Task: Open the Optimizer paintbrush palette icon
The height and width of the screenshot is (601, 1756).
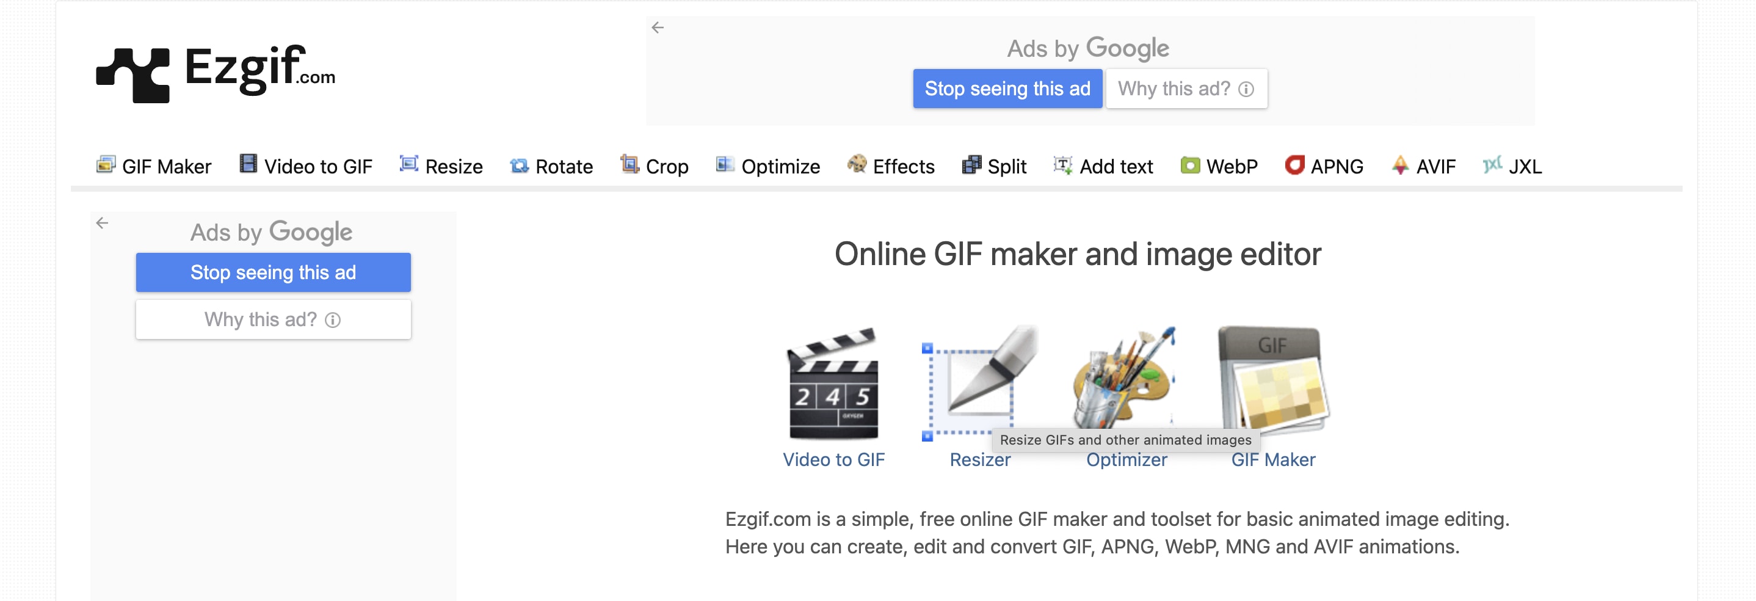Action: click(x=1125, y=379)
